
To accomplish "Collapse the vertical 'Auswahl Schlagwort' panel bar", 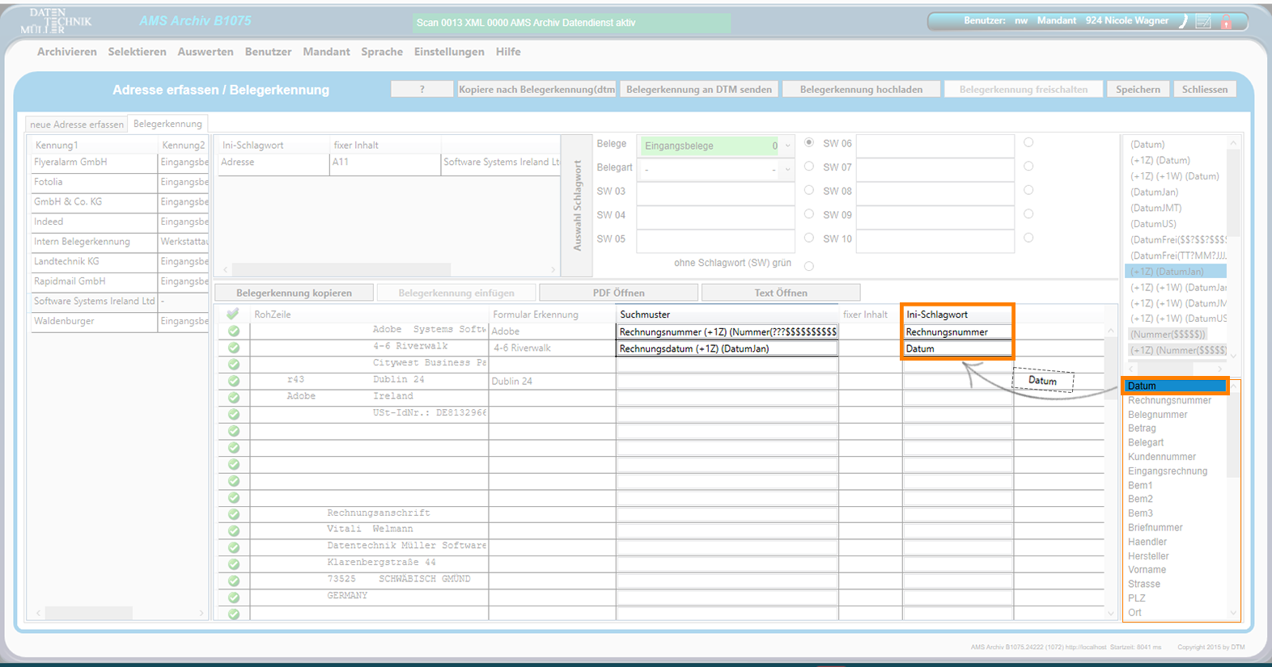I will point(577,205).
